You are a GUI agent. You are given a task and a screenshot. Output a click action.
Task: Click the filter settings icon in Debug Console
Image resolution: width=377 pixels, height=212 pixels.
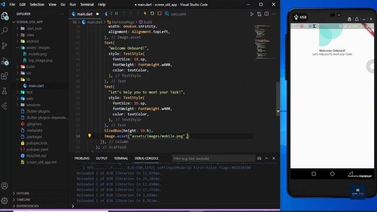tap(259, 158)
